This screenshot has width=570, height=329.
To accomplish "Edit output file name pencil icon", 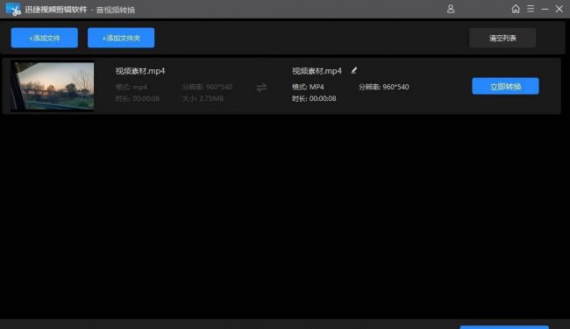I will coord(354,70).
